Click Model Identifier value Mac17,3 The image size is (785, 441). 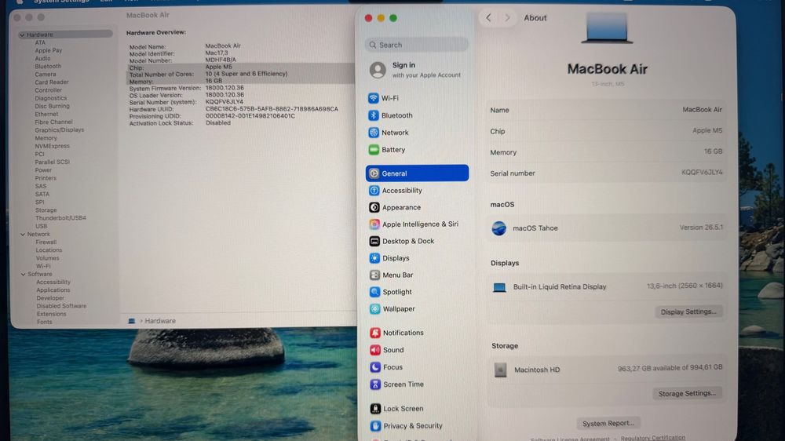point(217,53)
